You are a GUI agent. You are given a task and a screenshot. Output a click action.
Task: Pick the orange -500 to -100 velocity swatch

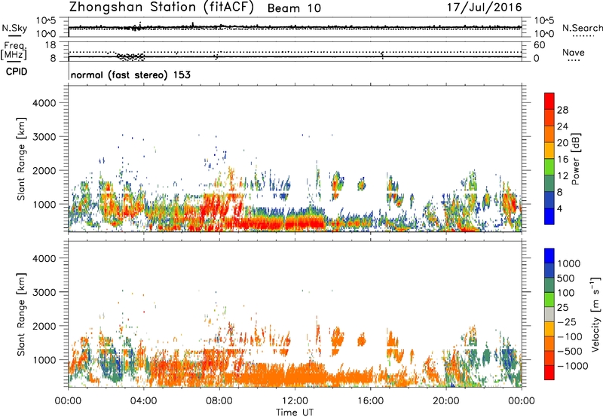549,343
